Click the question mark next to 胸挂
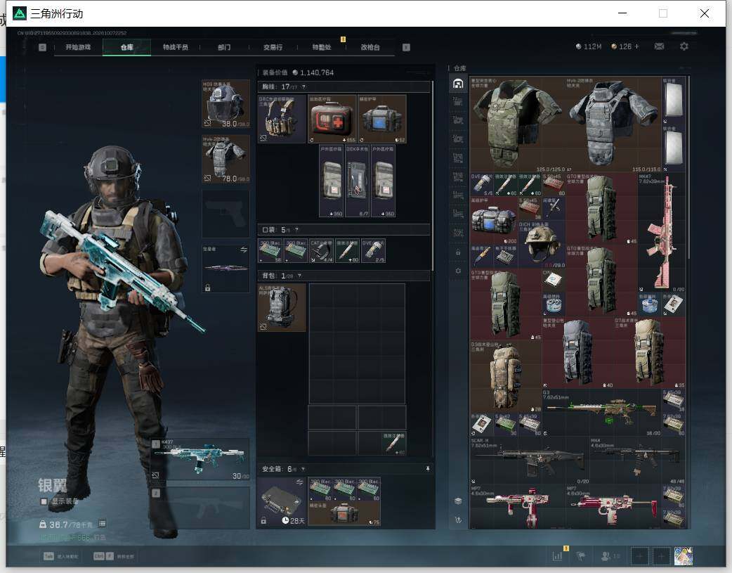The height and width of the screenshot is (573, 732). pos(303,87)
